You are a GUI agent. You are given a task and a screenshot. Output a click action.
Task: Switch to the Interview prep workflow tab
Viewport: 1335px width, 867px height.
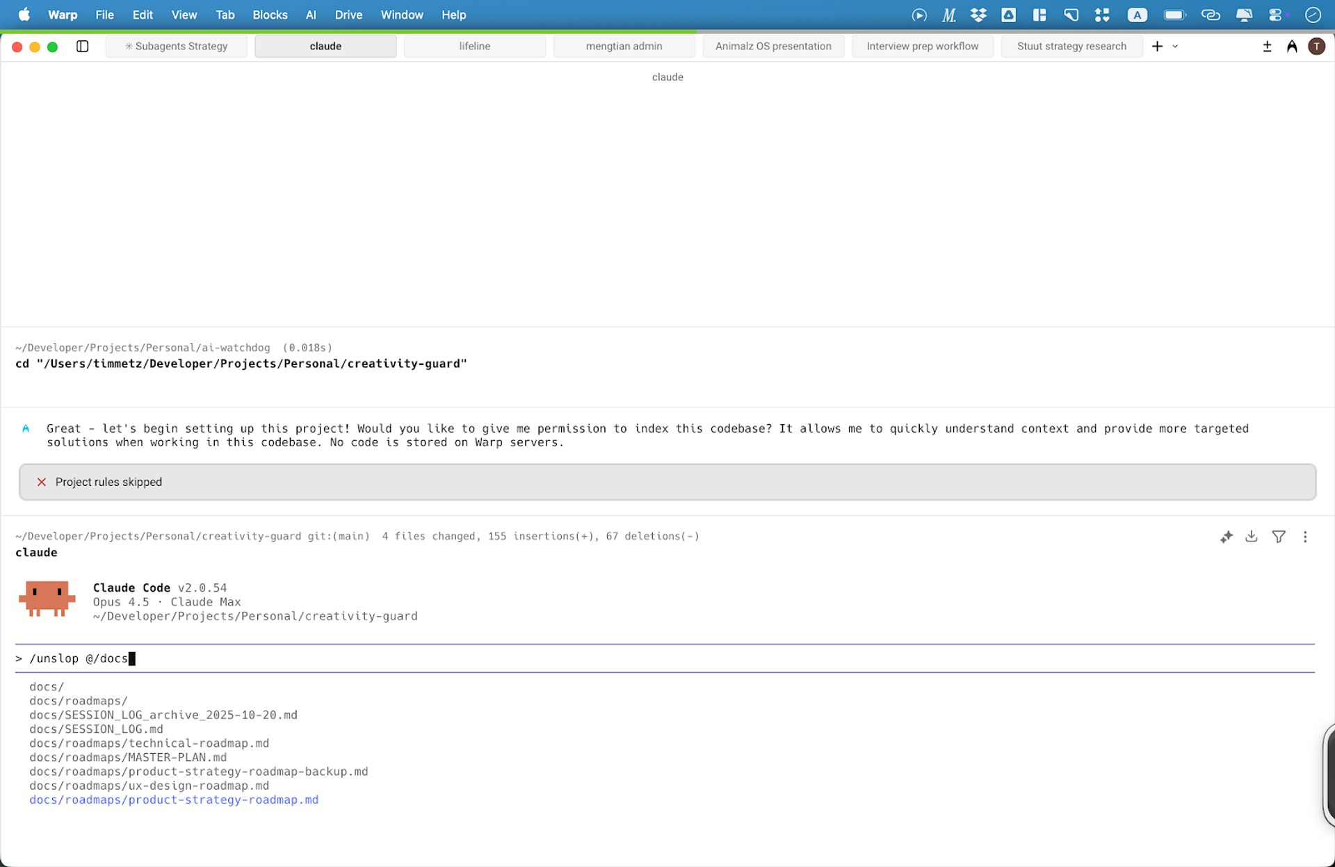coord(922,46)
